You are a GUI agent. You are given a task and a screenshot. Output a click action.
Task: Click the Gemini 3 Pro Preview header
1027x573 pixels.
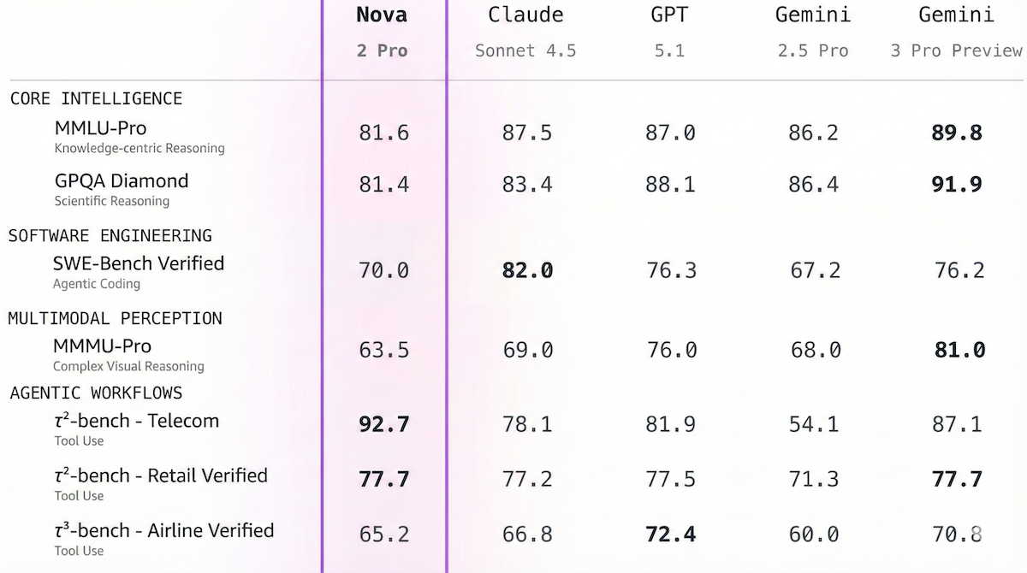[956, 32]
